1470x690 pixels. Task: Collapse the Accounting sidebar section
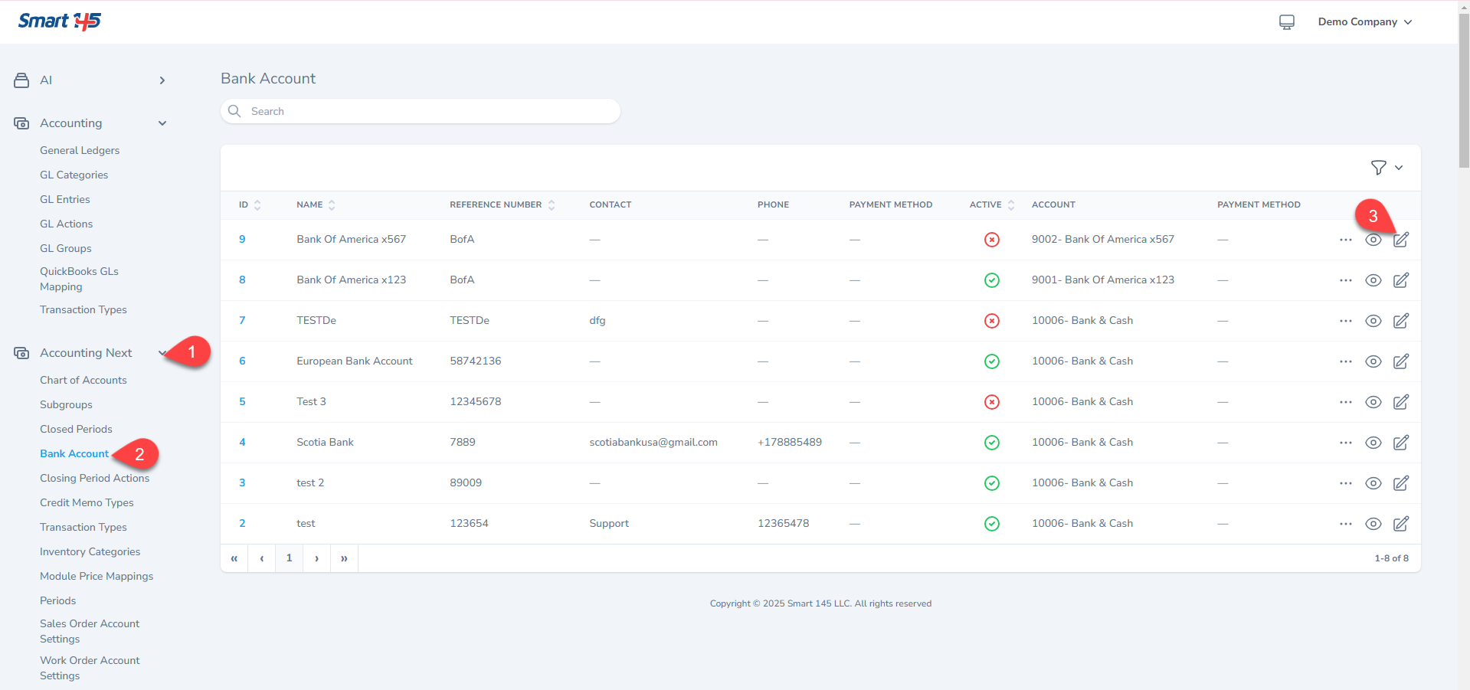(x=162, y=123)
